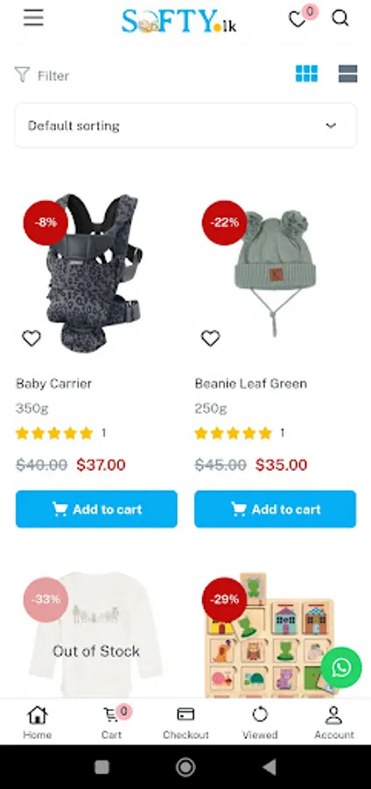Viewport: 371px width, 789px height.
Task: Open the Cart tab
Action: (x=111, y=722)
